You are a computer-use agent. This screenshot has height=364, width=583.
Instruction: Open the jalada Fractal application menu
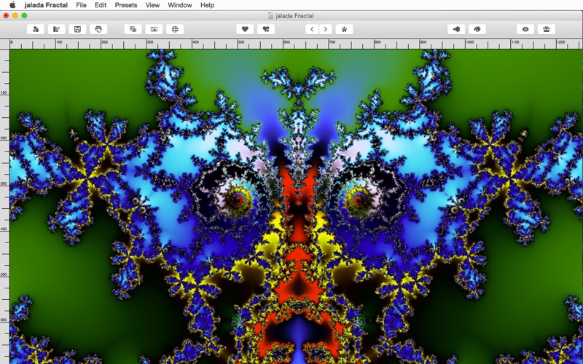point(46,5)
